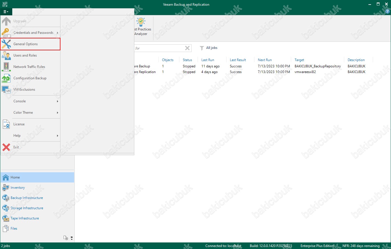The width and height of the screenshot is (391, 249).
Task: Click the Inventory icon in navigation pane
Action: click(x=6, y=188)
